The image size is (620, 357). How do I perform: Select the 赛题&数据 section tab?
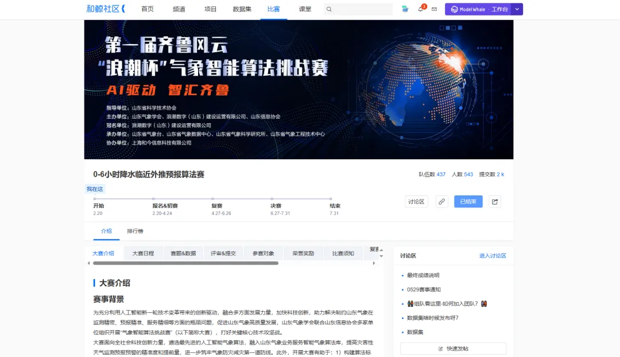(183, 253)
